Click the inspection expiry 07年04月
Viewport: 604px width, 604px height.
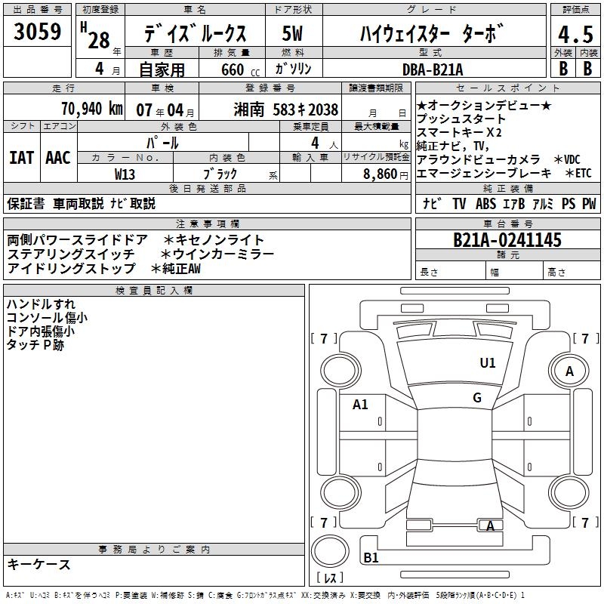click(165, 110)
